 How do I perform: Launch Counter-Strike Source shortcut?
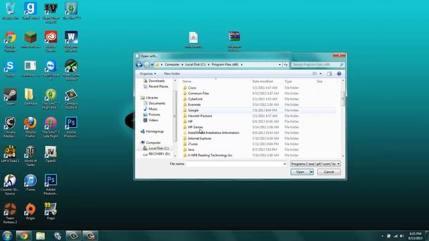pos(10,185)
